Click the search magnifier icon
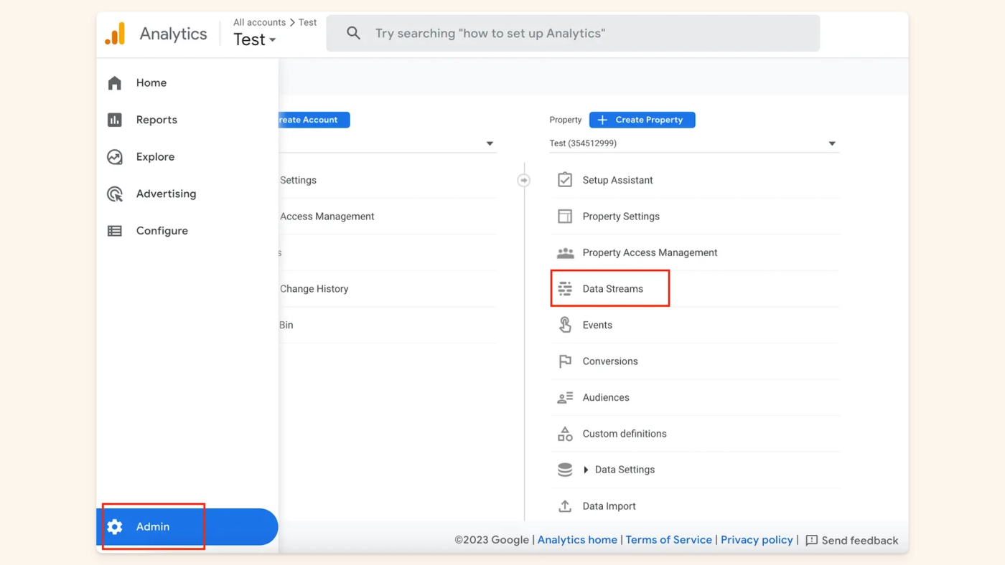The width and height of the screenshot is (1005, 565). click(353, 33)
